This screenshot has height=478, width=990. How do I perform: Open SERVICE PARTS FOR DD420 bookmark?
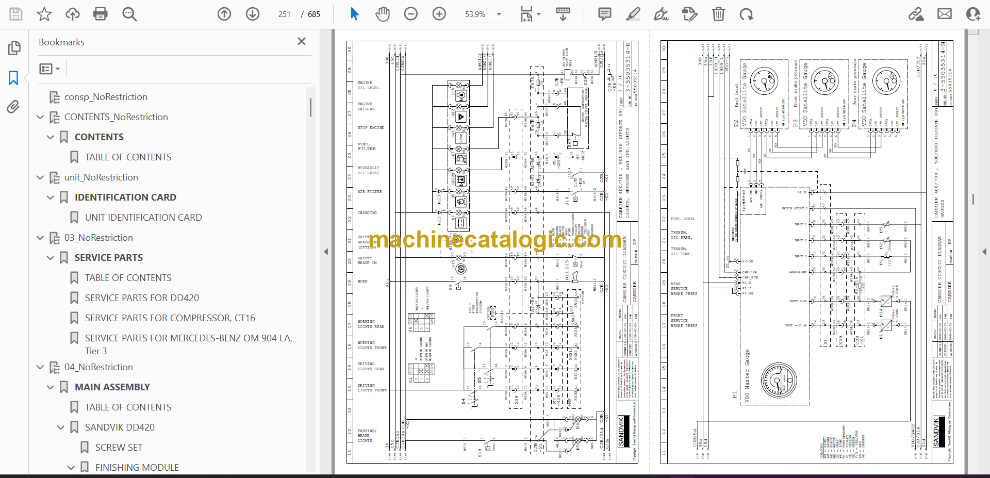pos(142,298)
